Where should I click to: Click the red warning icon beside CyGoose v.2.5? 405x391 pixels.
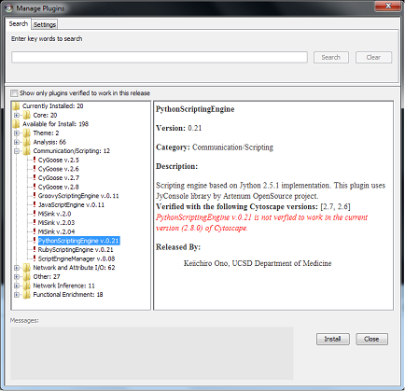[x=35, y=160]
